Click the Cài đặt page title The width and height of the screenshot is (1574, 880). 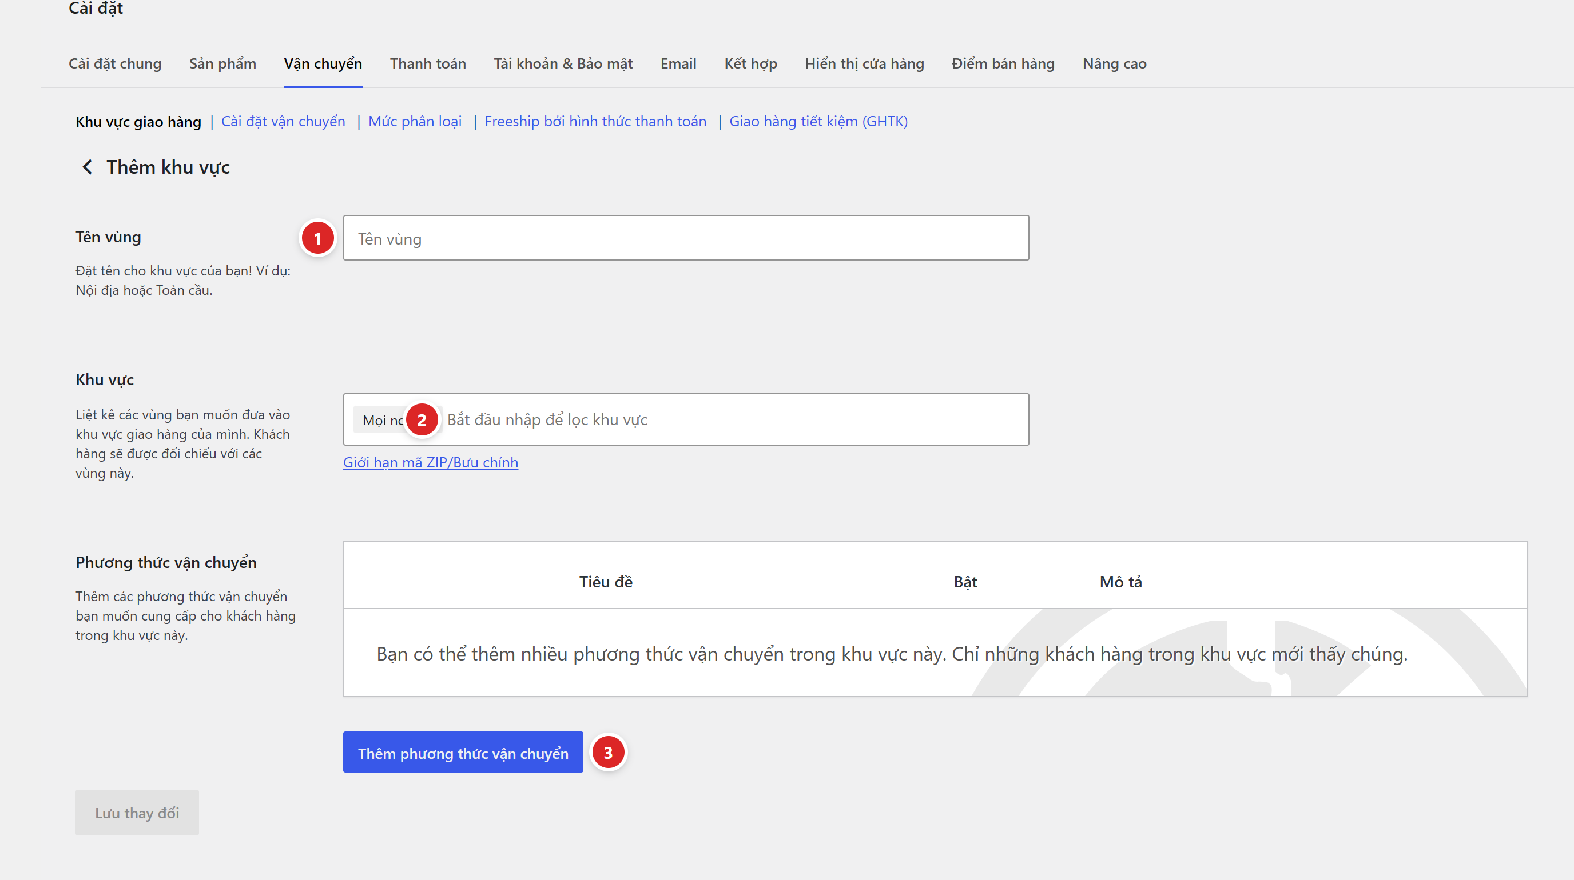pos(96,9)
